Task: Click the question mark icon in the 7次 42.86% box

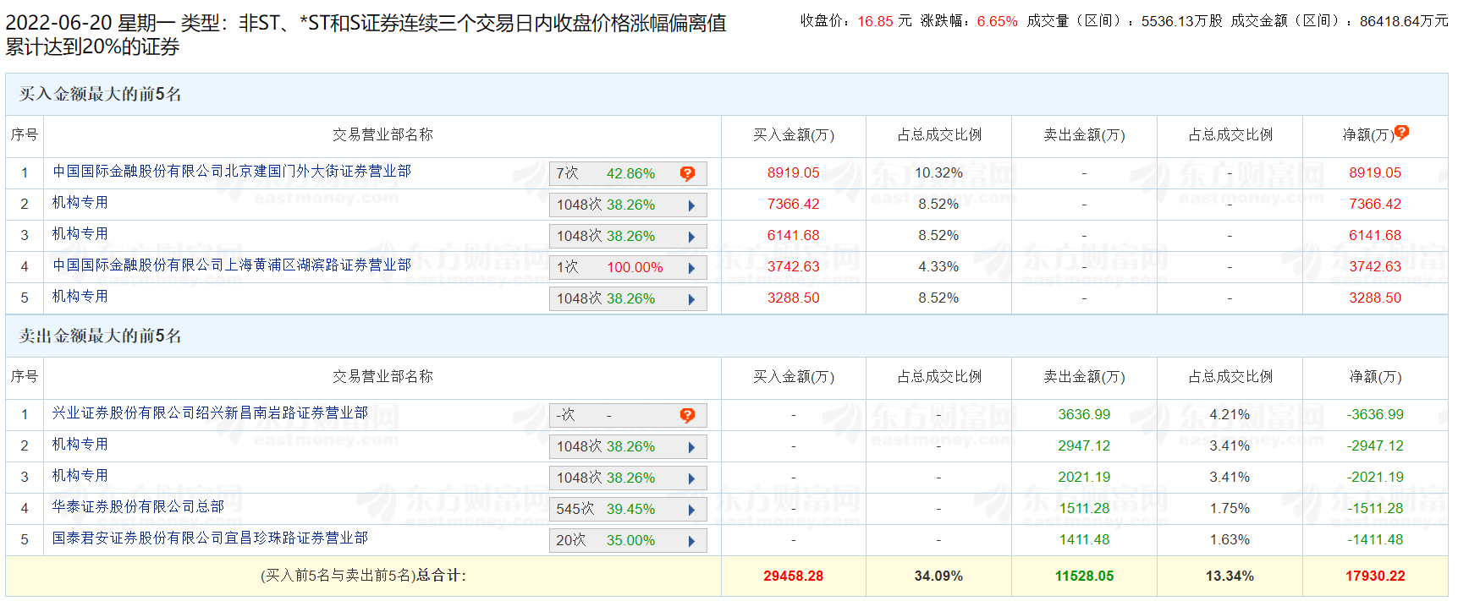Action: click(x=687, y=173)
